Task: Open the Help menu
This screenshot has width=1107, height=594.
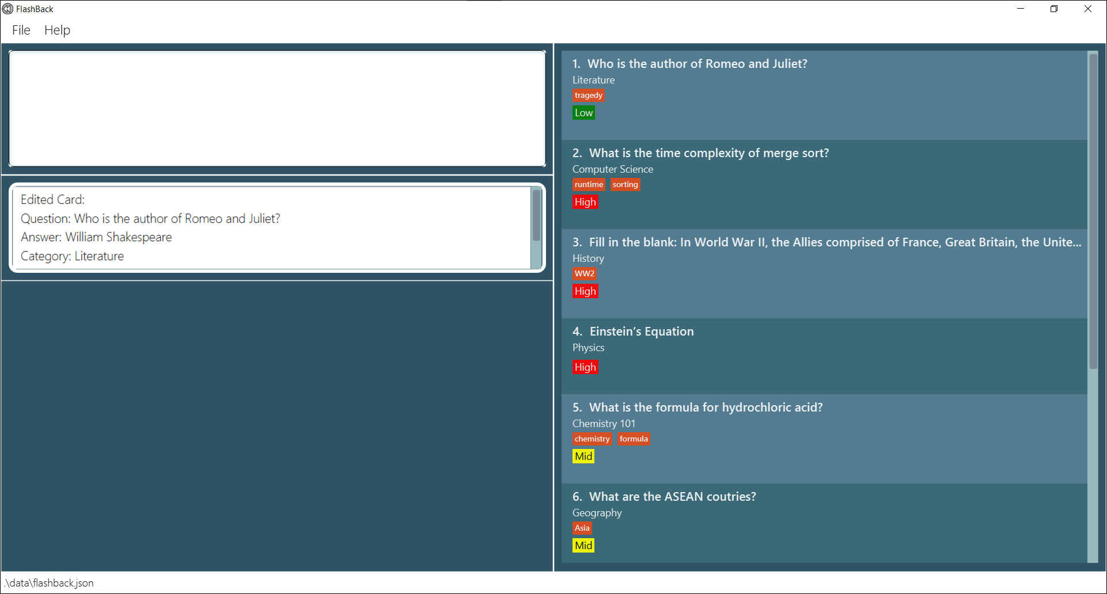Action: (x=57, y=30)
